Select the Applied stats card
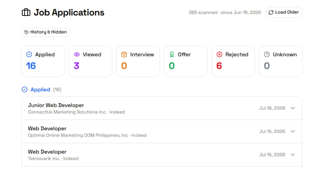The height and width of the screenshot is (169, 322). [x=43, y=61]
